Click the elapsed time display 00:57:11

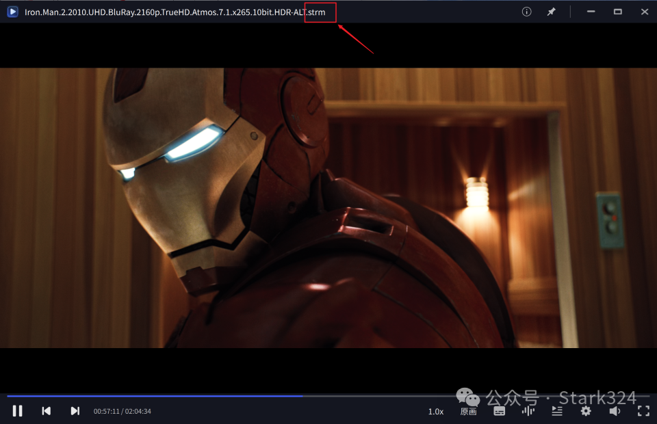tap(106, 412)
